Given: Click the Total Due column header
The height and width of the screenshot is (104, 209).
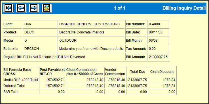Looking at the screenshot, I should tap(138, 72).
